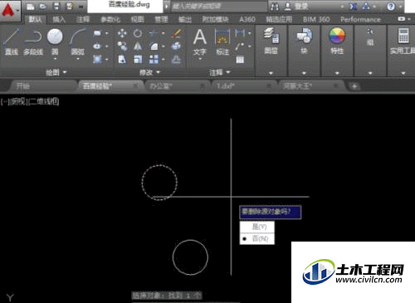This screenshot has width=415, height=303.
Task: Open the Help question mark icon
Action: [x=391, y=7]
